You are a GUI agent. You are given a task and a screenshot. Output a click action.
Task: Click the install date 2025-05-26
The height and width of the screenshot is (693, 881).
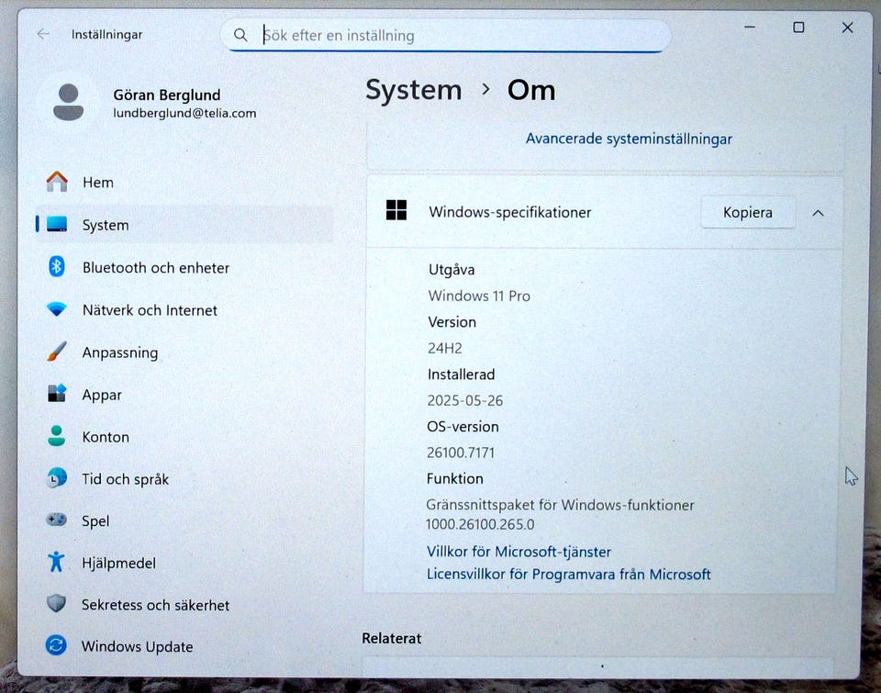[464, 401]
